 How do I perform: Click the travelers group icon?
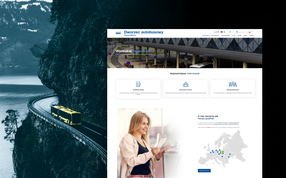(232, 84)
